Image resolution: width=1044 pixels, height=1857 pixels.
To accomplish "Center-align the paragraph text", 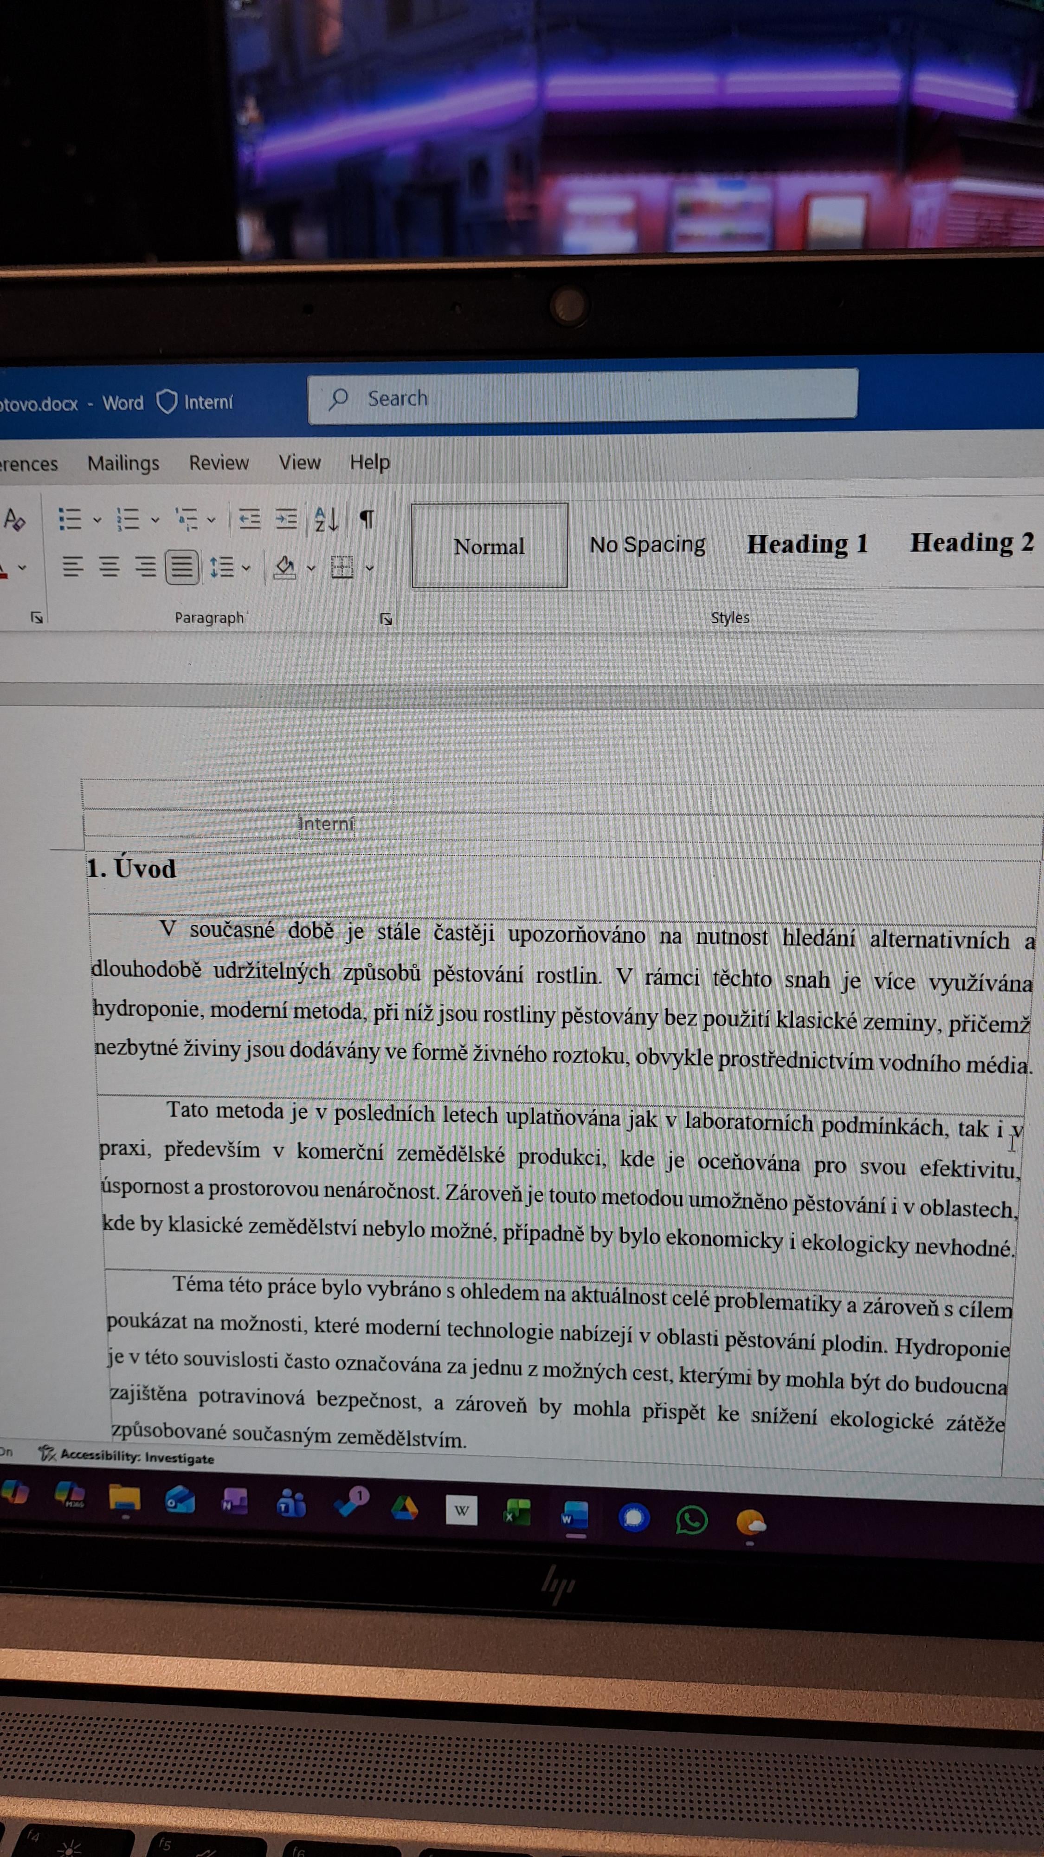I will tap(109, 567).
